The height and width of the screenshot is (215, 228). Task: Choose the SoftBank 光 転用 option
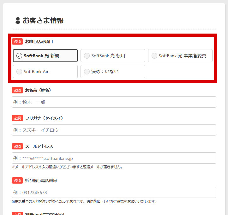[x=113, y=56]
